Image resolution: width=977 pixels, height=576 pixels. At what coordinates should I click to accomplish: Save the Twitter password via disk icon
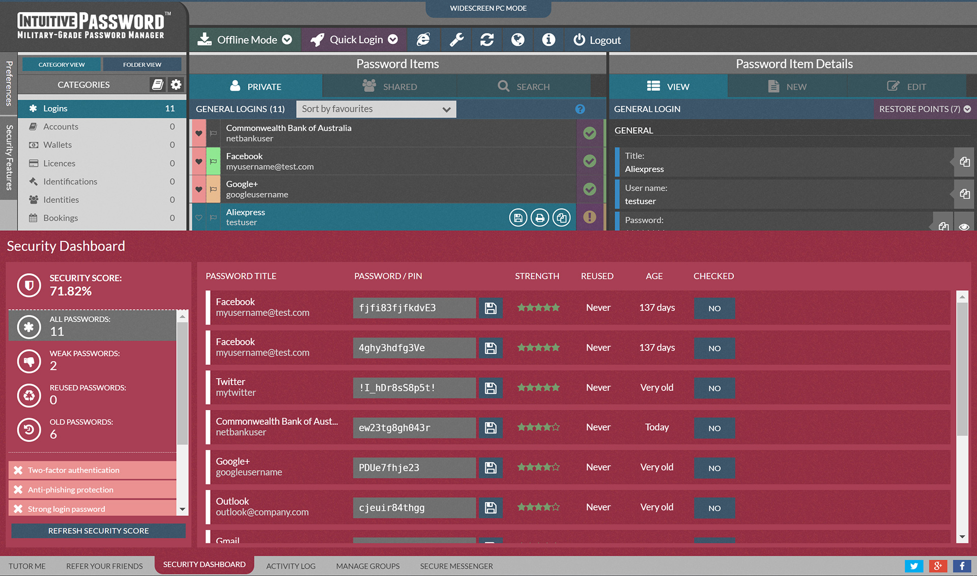491,388
